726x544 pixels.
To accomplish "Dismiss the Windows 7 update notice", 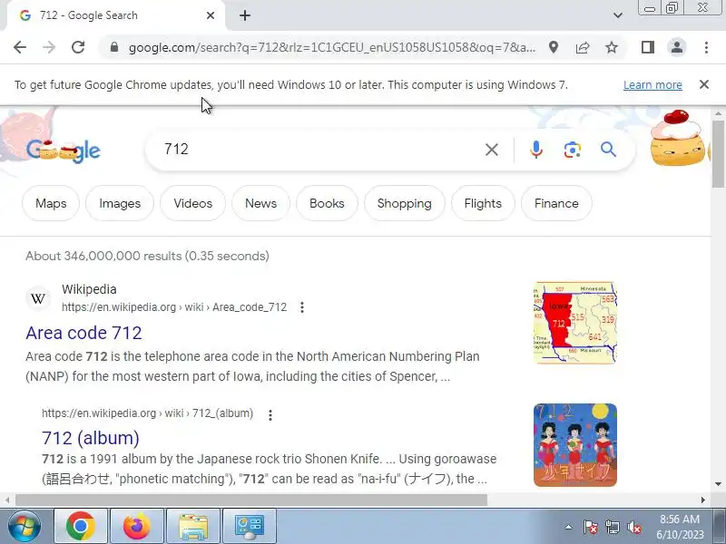I will point(704,84).
